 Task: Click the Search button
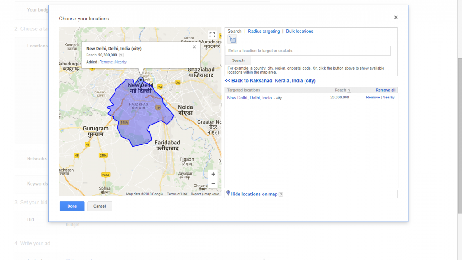pos(238,60)
